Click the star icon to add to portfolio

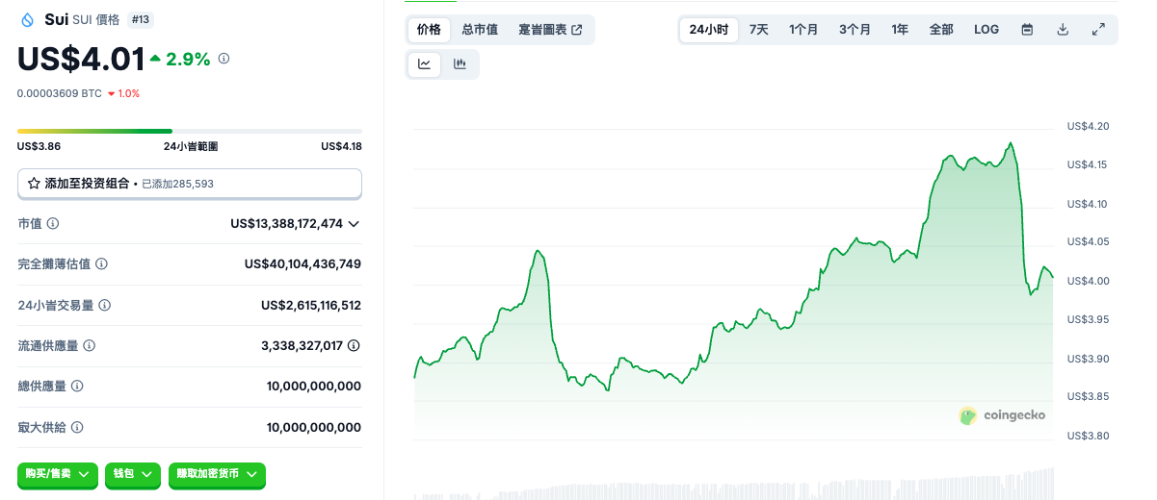pos(34,183)
